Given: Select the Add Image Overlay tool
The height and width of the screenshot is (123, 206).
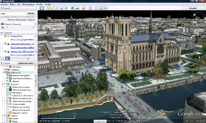Looking at the screenshot, I should point(62,8).
